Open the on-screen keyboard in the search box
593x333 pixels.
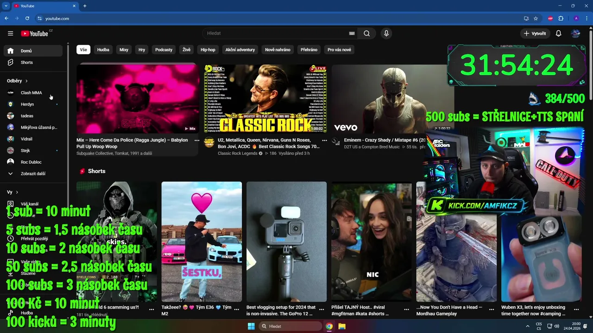(x=352, y=33)
